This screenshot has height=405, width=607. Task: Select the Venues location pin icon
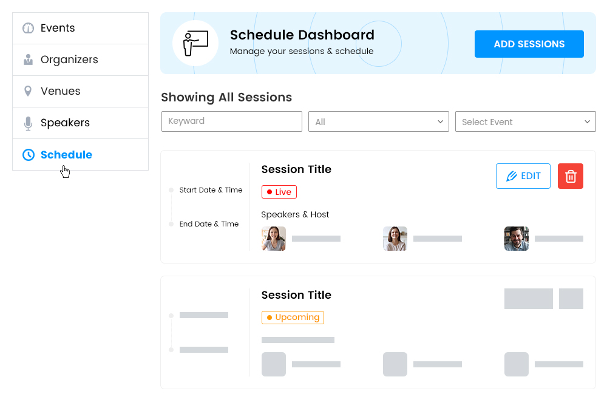pyautogui.click(x=27, y=91)
